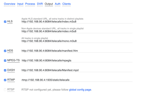Follow the global config page link
145x99 pixels.
click(x=80, y=90)
